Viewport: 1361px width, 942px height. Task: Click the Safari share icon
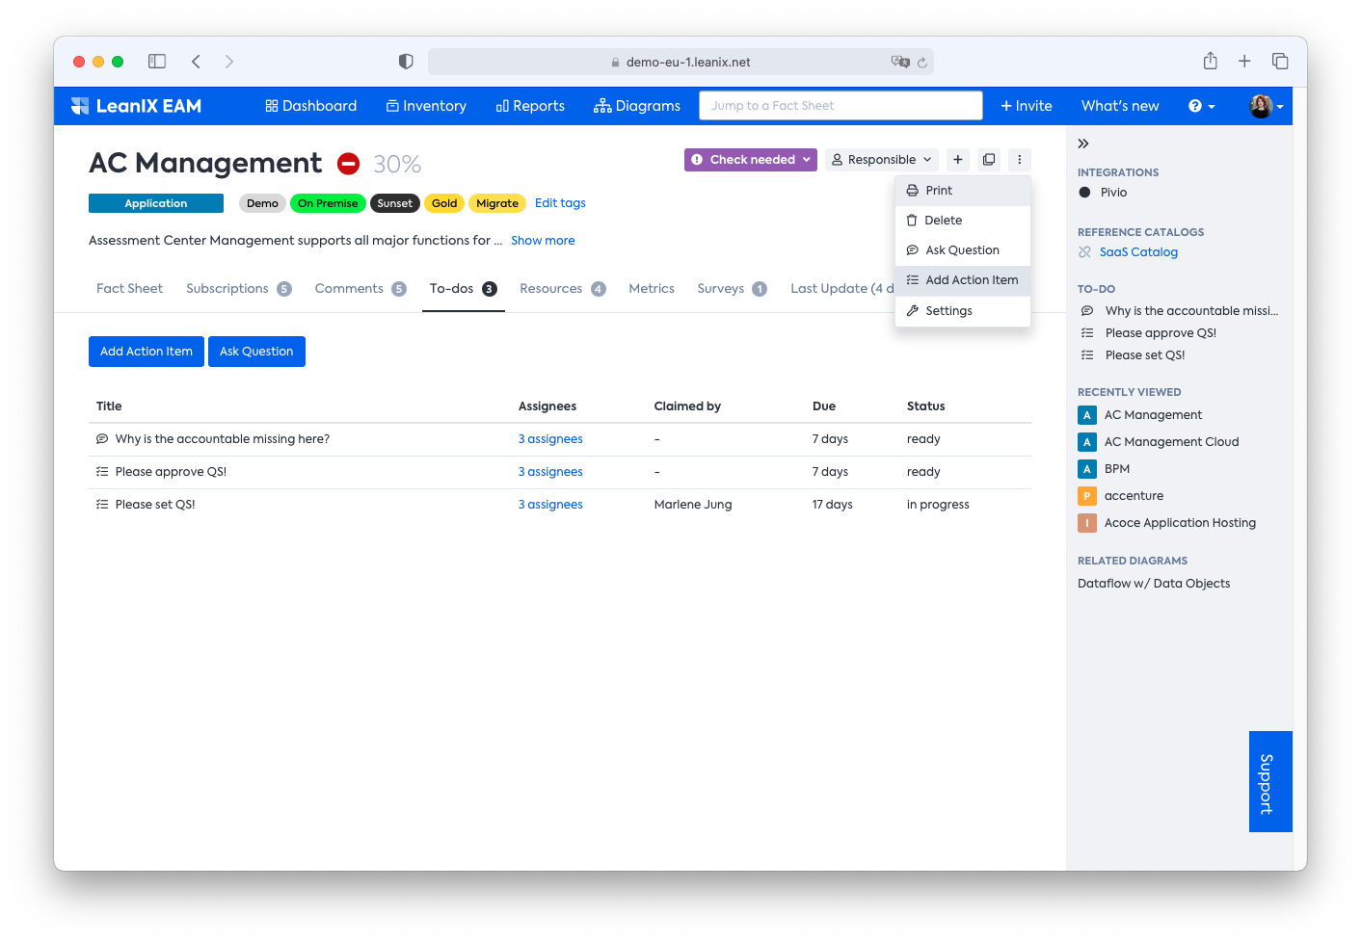pos(1211,61)
